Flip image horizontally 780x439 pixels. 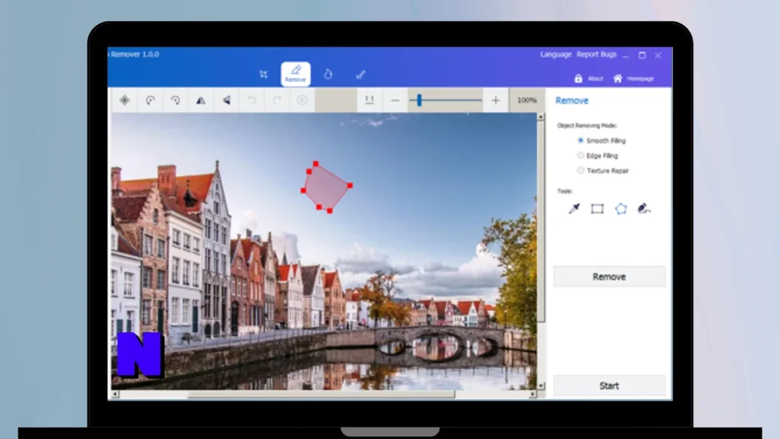point(200,100)
